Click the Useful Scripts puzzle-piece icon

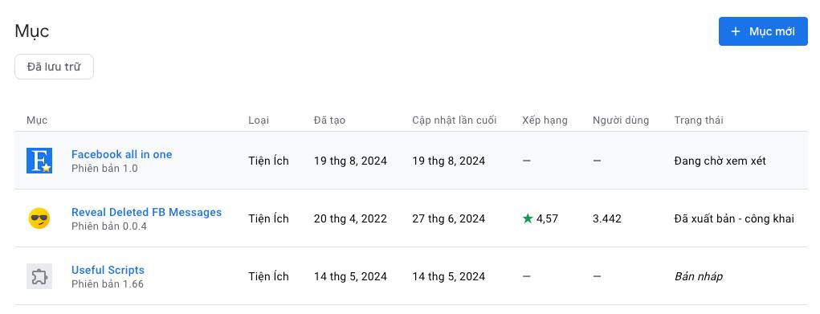(39, 276)
